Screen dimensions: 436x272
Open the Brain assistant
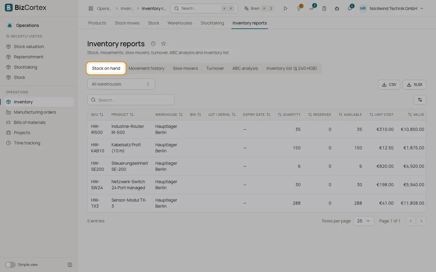259,8
